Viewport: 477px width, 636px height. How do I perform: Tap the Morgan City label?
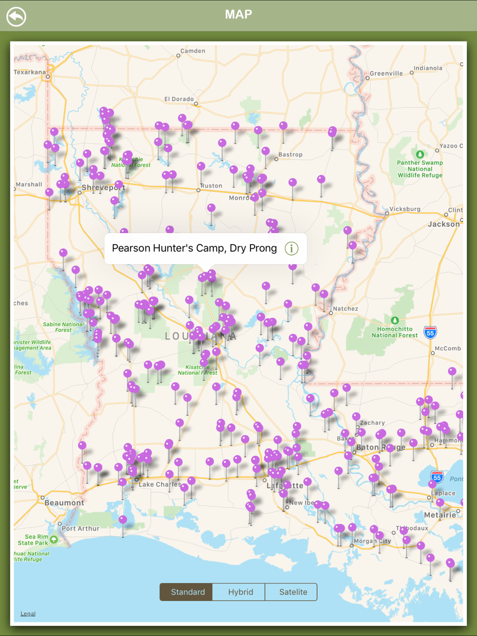coord(373,541)
